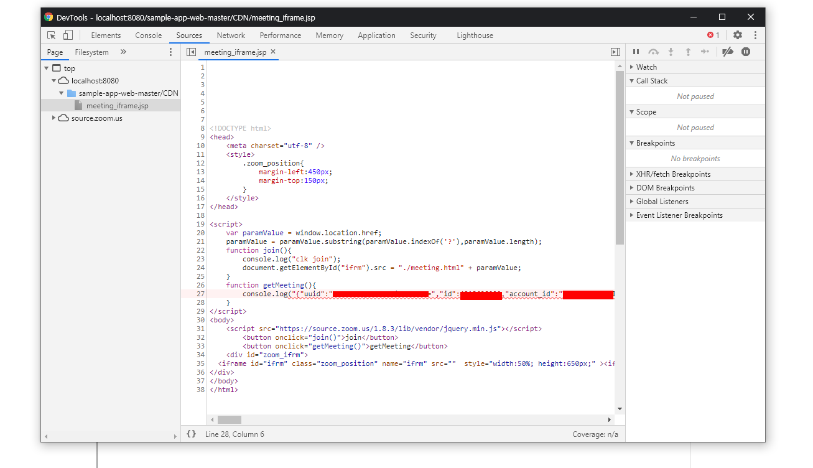This screenshot has height=468, width=813.
Task: Click the 'console.log("clk join");' line
Action: click(292, 259)
